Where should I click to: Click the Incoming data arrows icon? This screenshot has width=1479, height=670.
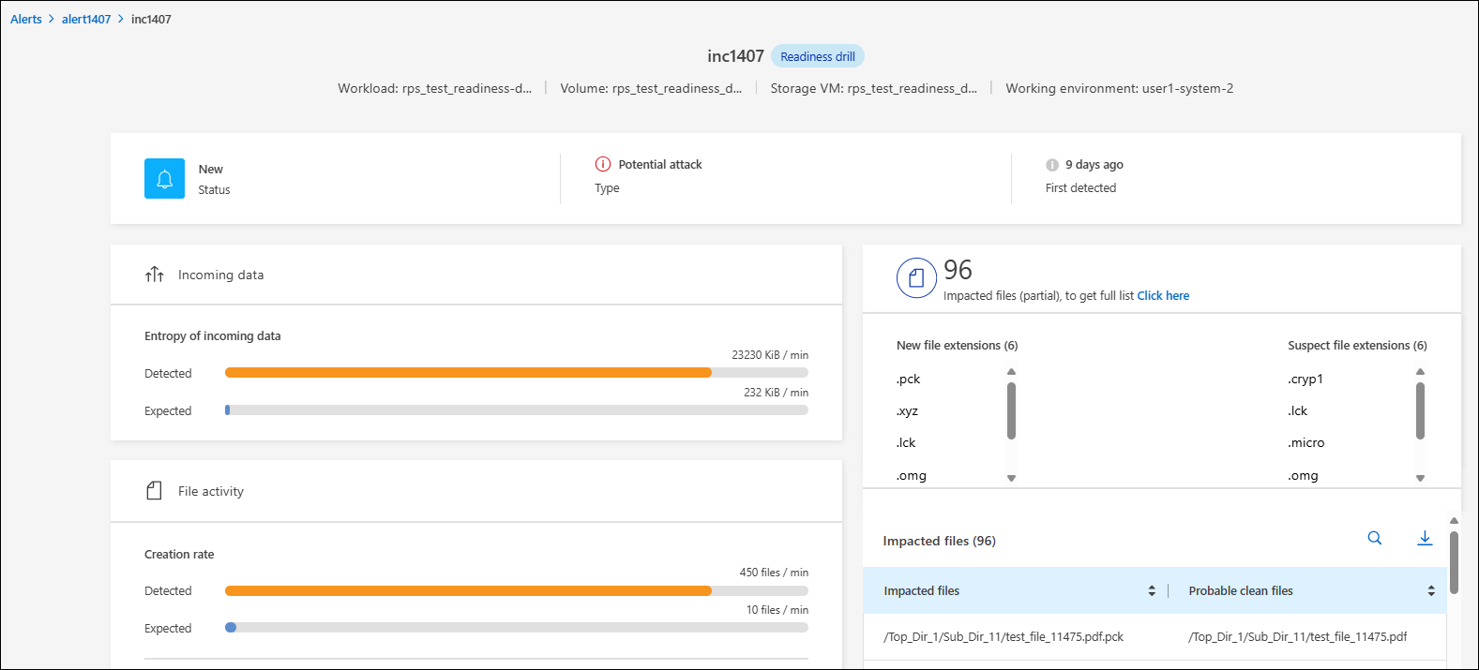point(155,275)
